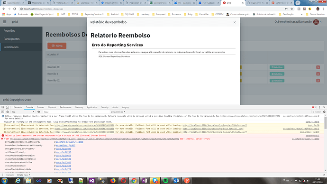Toggle the hamburger sidebar menu
This screenshot has height=184, width=327.
(x=5, y=22)
